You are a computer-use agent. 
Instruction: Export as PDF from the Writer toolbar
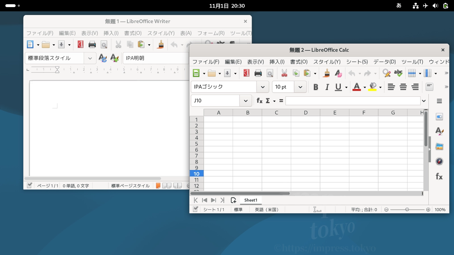tap(81, 44)
